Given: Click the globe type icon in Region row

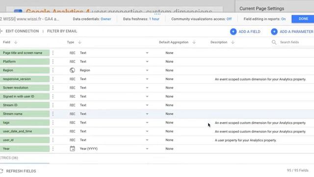Looking at the screenshot, I should [72, 70].
